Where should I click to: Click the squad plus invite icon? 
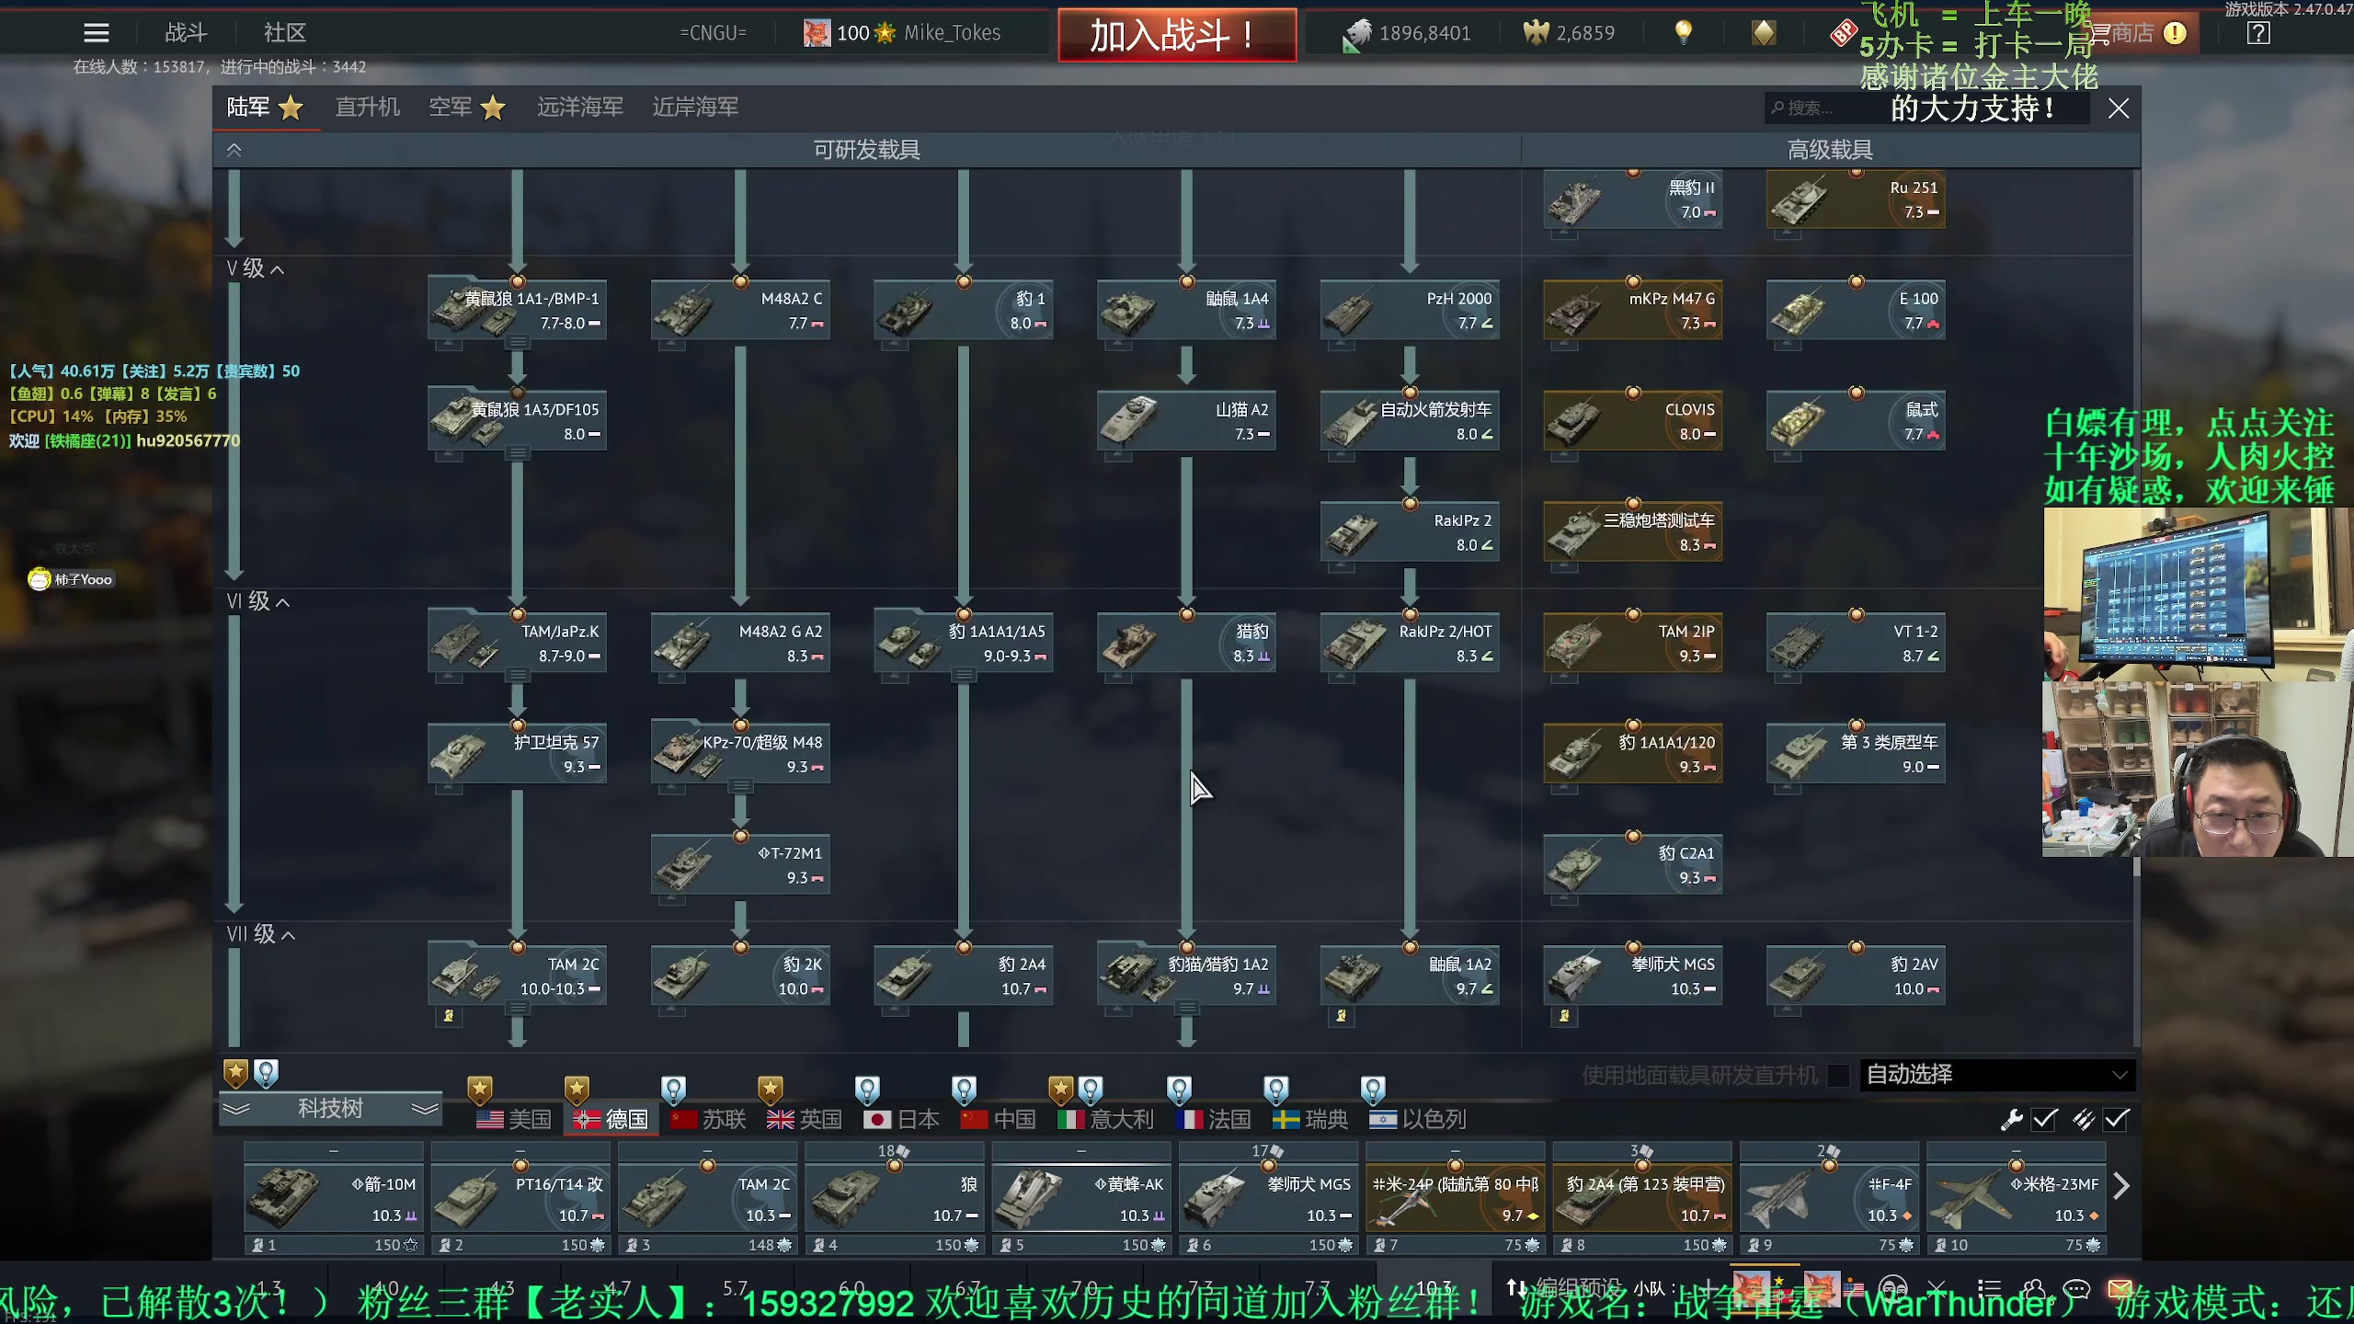[x=1709, y=1288]
